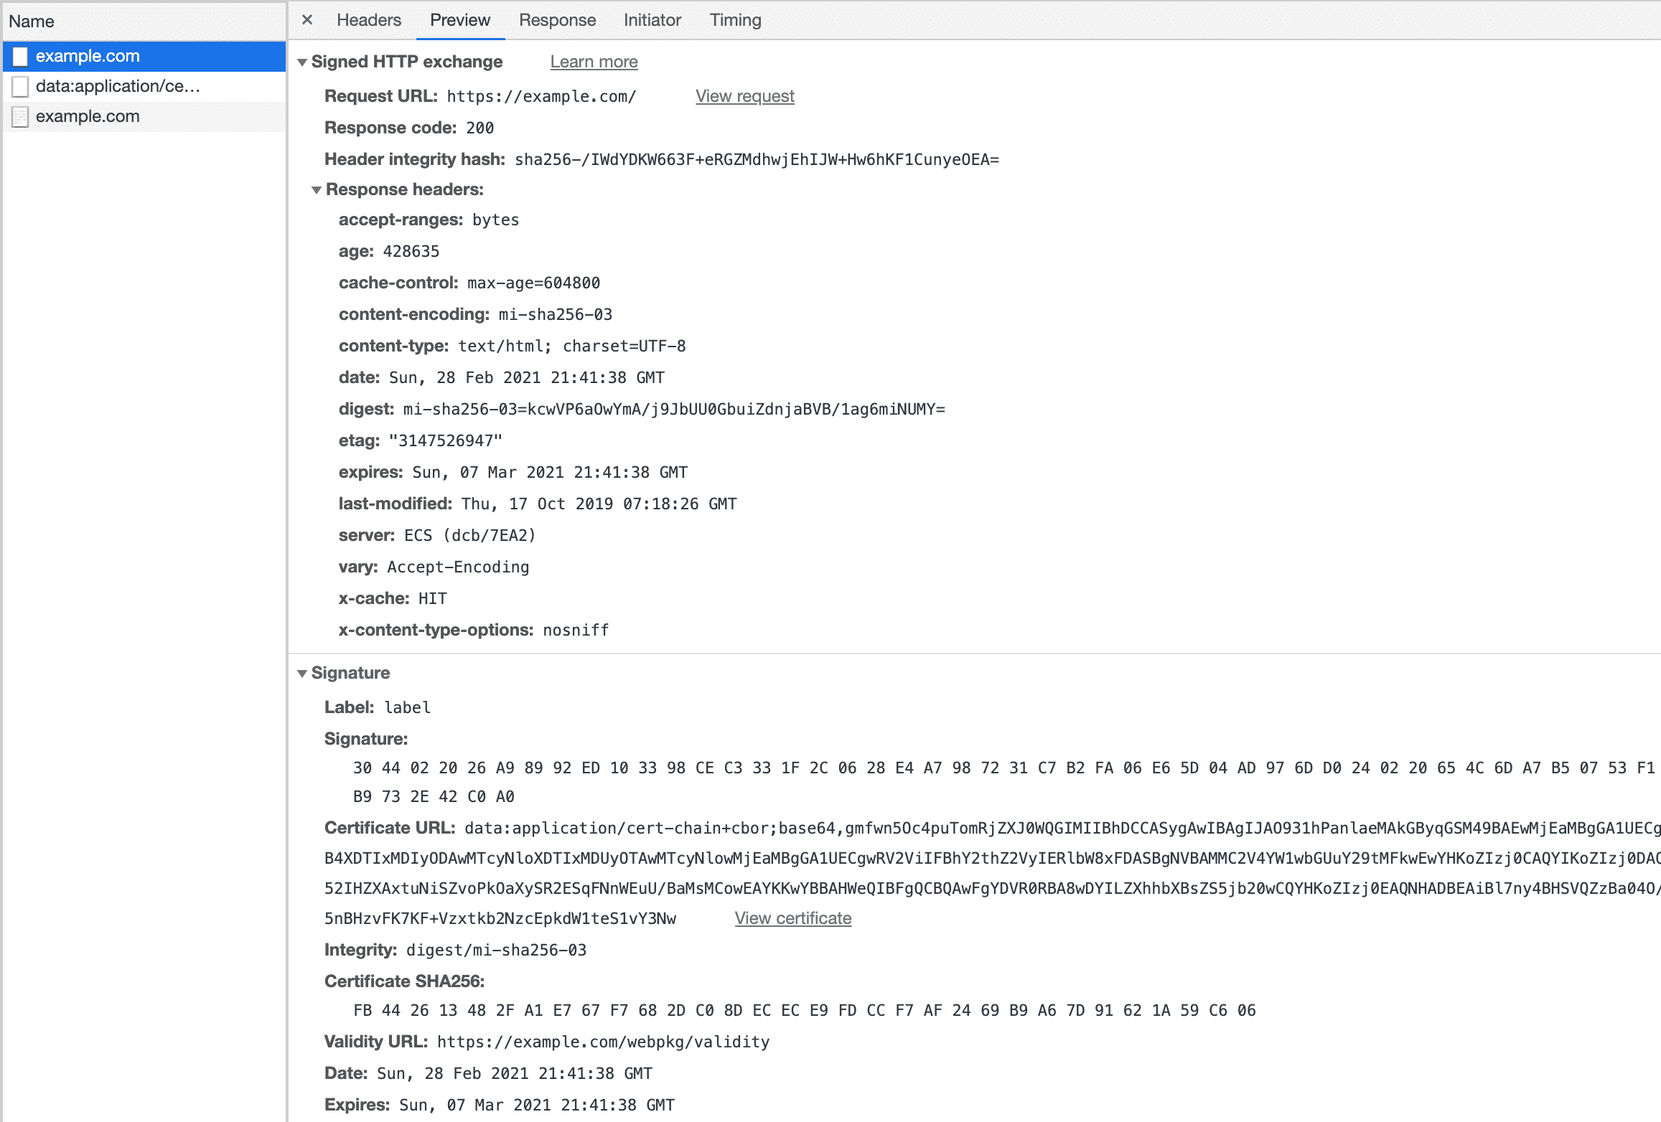Select the Preview tab
The width and height of the screenshot is (1661, 1122).
(459, 20)
